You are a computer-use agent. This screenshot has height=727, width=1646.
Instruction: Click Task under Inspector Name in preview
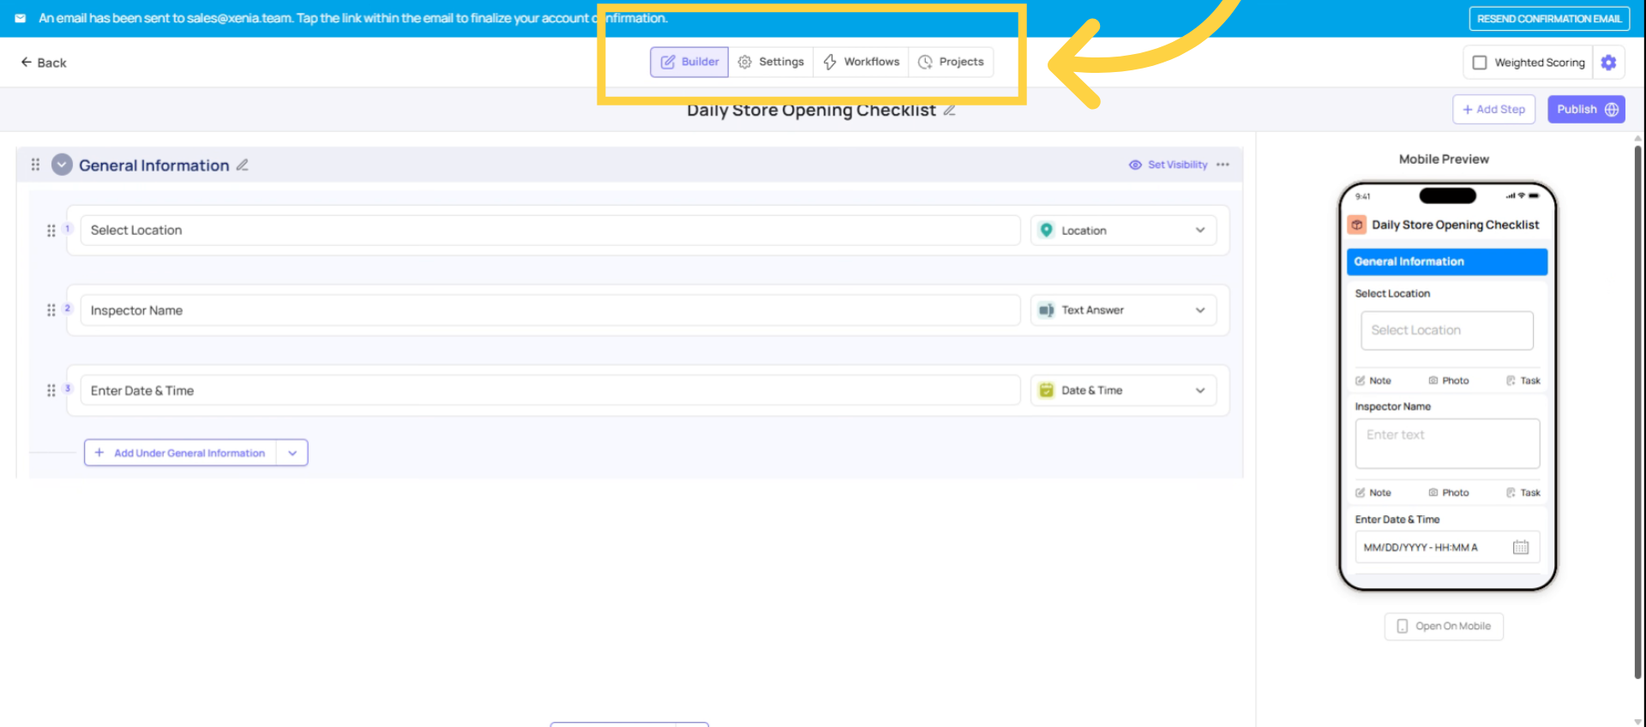tap(1523, 493)
